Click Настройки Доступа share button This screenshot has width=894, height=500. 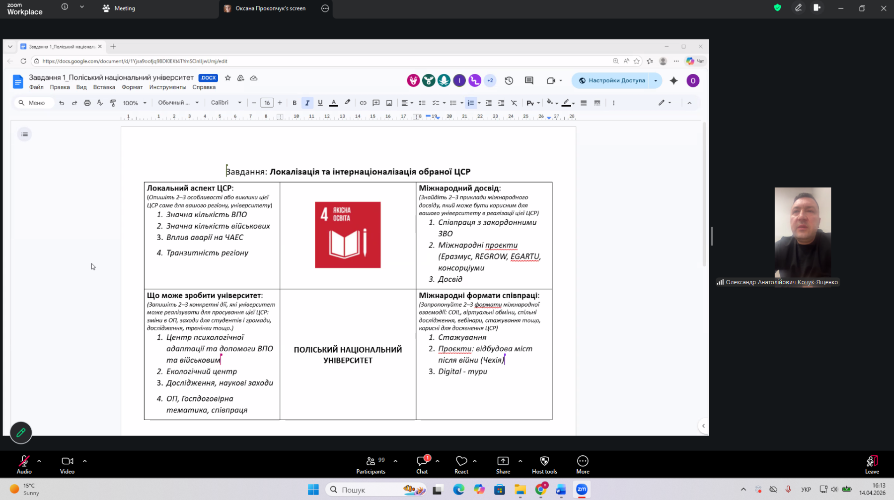(611, 80)
